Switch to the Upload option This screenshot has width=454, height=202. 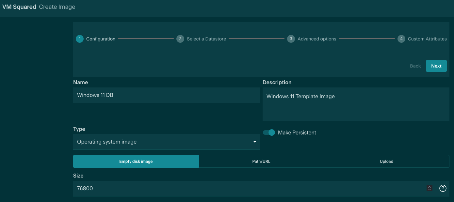tap(386, 162)
